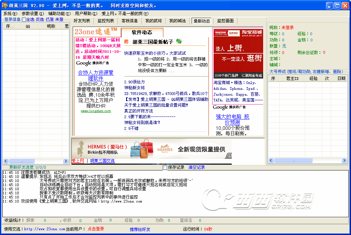Click 清空记录 to clear the log
Viewport: 351px width, 235px height.
(197, 167)
